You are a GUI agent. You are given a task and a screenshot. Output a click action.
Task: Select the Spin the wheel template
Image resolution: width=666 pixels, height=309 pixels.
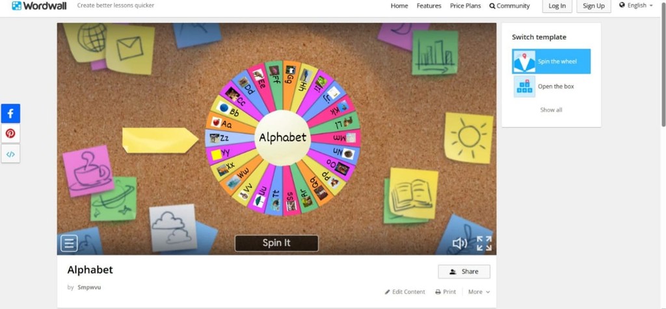point(551,62)
